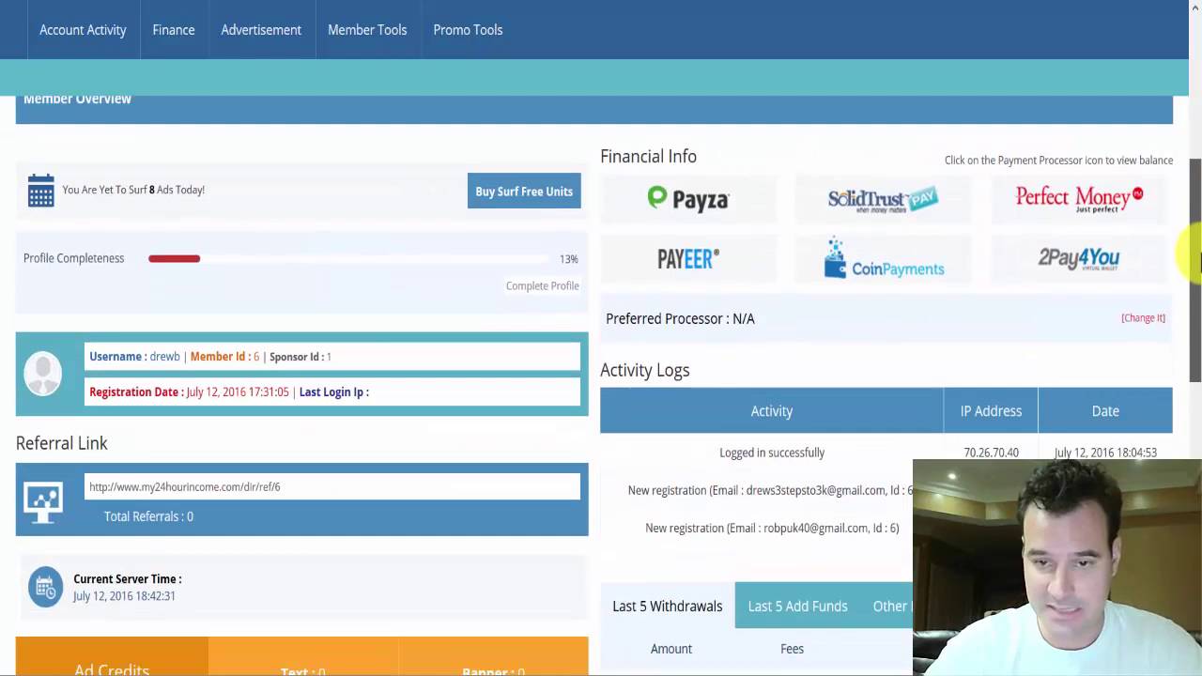Switch to Last 5 Add Funds tab
This screenshot has width=1202, height=676.
(x=797, y=606)
